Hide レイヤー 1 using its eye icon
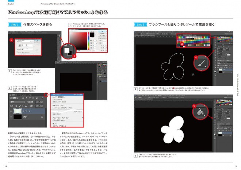Image resolution: width=241 pixels, height=170 pixels. coord(11,111)
